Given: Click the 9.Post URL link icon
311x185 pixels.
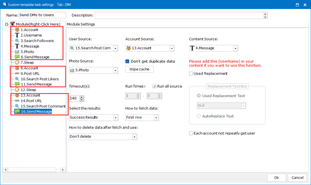Looking at the screenshot, I should click(17, 74).
